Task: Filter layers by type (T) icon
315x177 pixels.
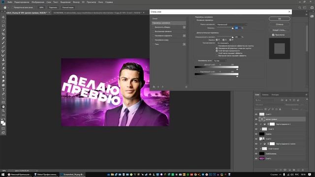Action: click(290, 100)
